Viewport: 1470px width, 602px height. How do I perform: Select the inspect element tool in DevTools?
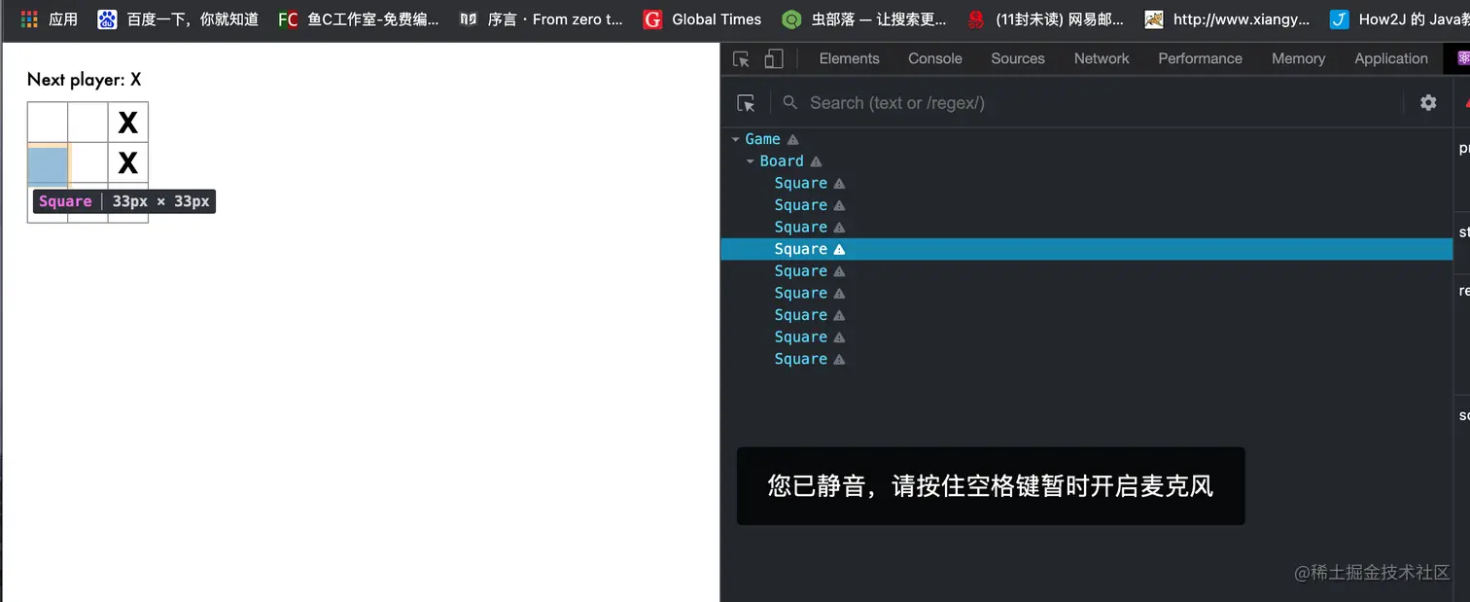tap(739, 58)
